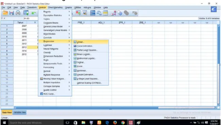
Task: Expand the Descriptive Statistics submenu
Action: click(x=55, y=15)
